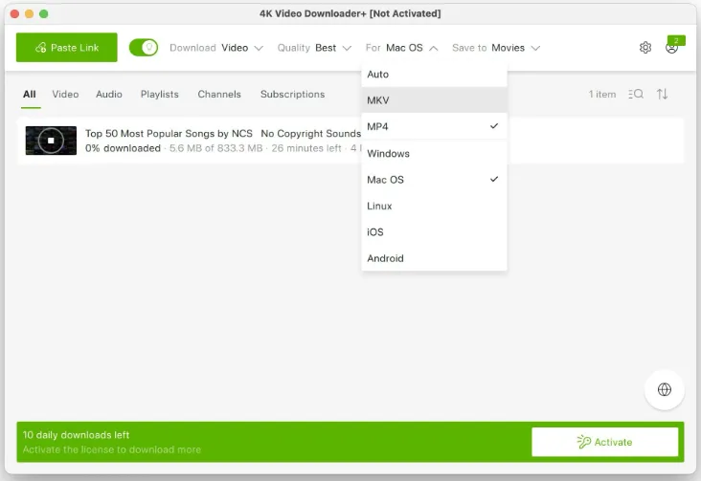
Task: Click the 1 item count label
Action: tap(601, 95)
